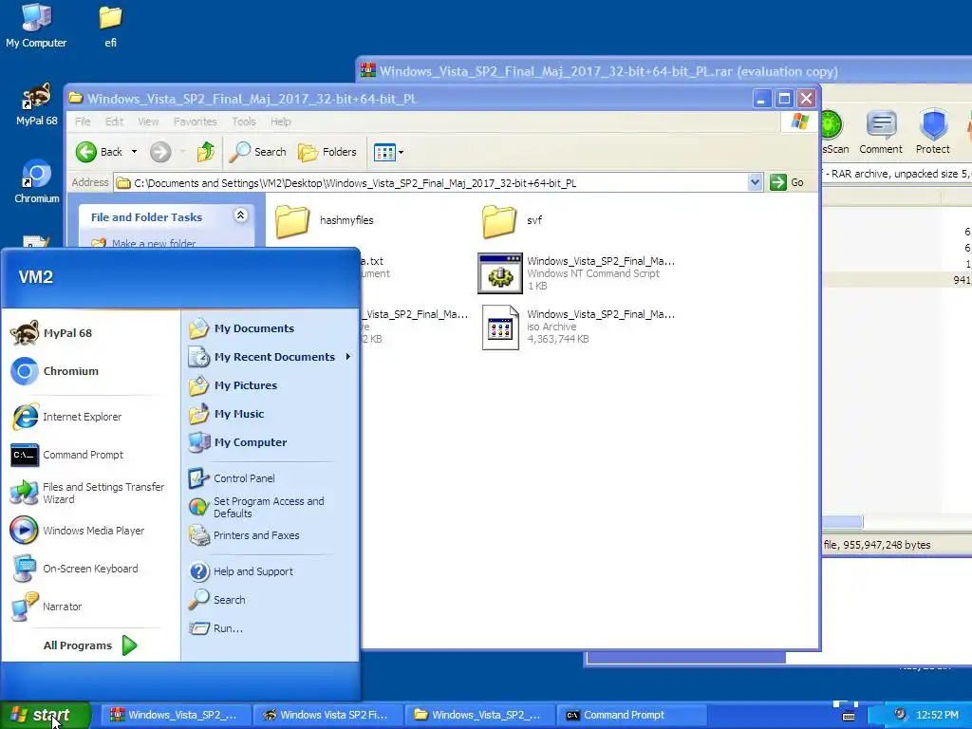Open the File menu in Explorer

(x=83, y=121)
